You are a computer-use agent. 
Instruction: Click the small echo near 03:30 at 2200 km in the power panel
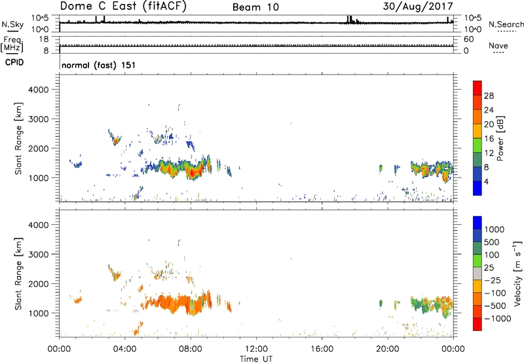pos(116,140)
